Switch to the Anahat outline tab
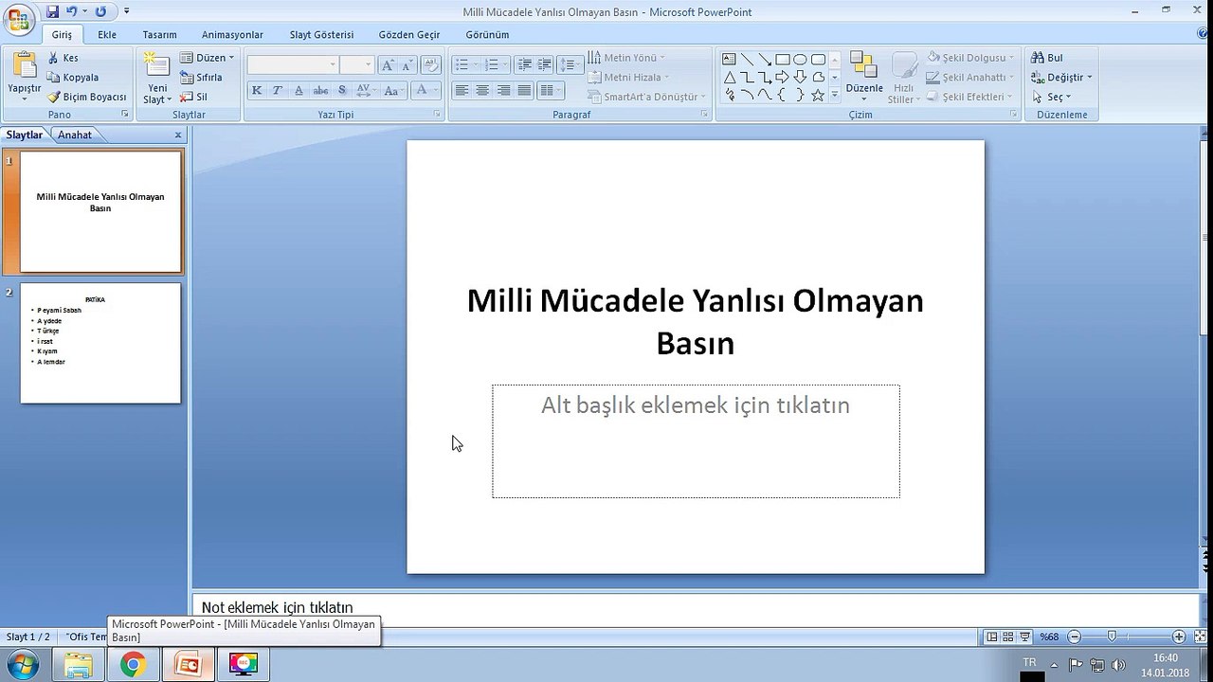The height and width of the screenshot is (682, 1213). click(75, 135)
